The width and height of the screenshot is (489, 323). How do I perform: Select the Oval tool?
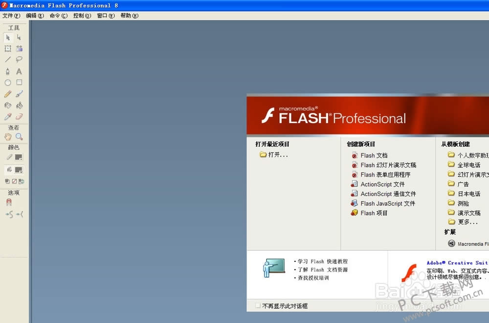point(8,83)
